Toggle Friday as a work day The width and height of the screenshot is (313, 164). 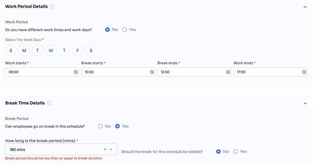point(78,50)
